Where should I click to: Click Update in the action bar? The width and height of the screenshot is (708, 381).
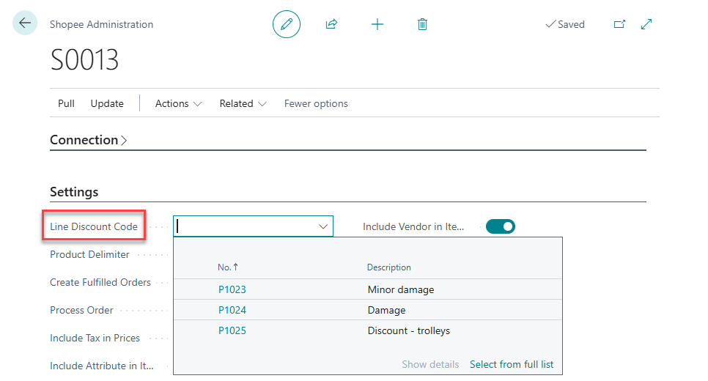point(107,103)
